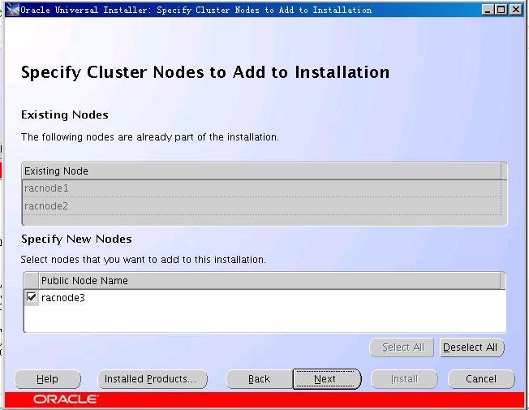
Task: Cancel the Oracle installer
Action: pos(481,379)
